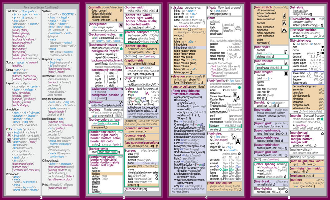Click the boxed A icon beside 'body link'

(9, 135)
